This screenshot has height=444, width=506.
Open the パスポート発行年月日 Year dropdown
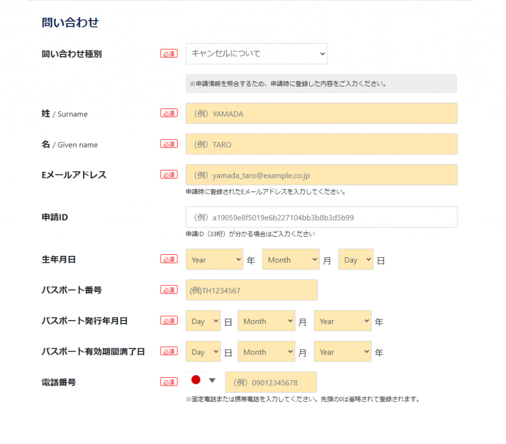(x=342, y=321)
